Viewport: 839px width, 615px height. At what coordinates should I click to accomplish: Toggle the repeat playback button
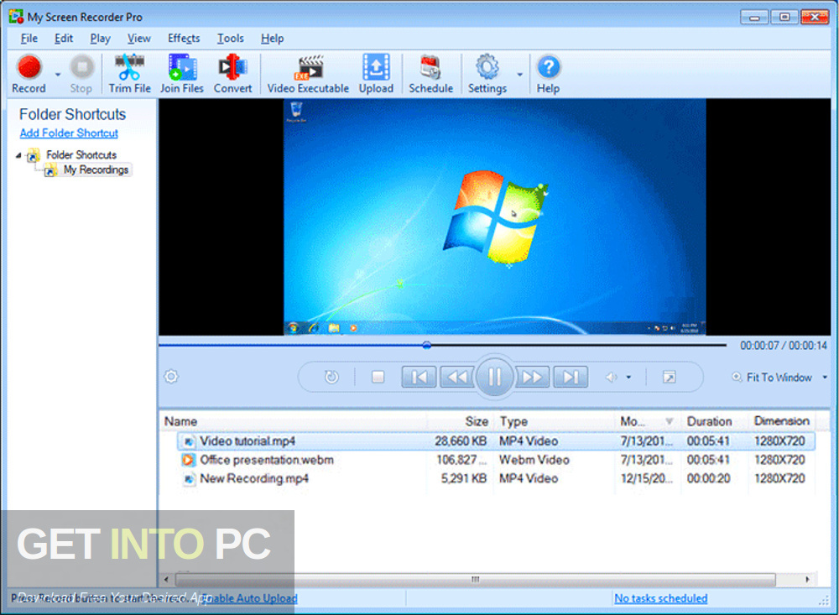coord(331,378)
